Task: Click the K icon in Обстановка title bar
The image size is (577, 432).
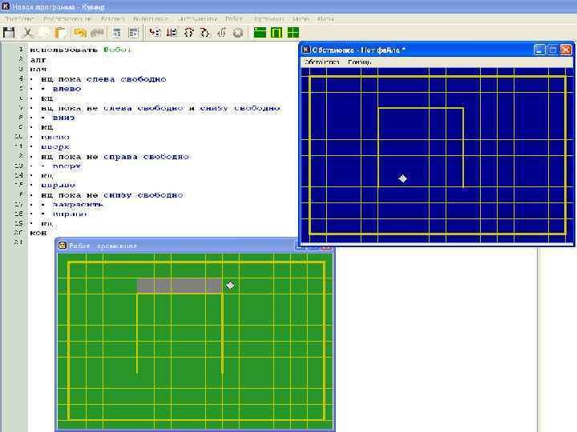Action: tap(306, 50)
